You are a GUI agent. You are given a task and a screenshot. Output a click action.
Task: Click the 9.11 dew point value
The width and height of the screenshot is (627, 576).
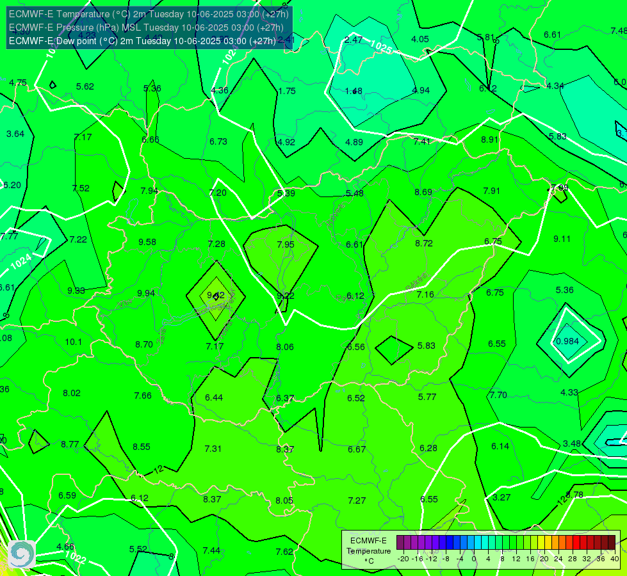[x=562, y=239]
